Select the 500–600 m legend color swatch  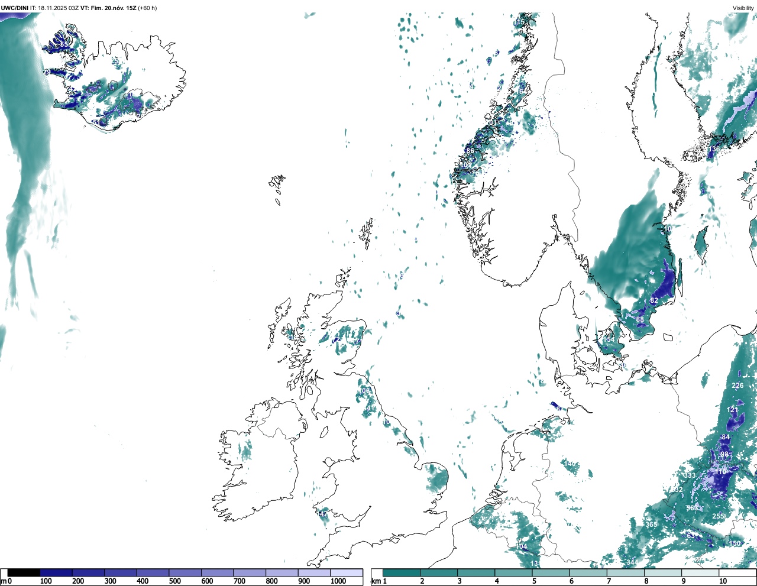185,573
